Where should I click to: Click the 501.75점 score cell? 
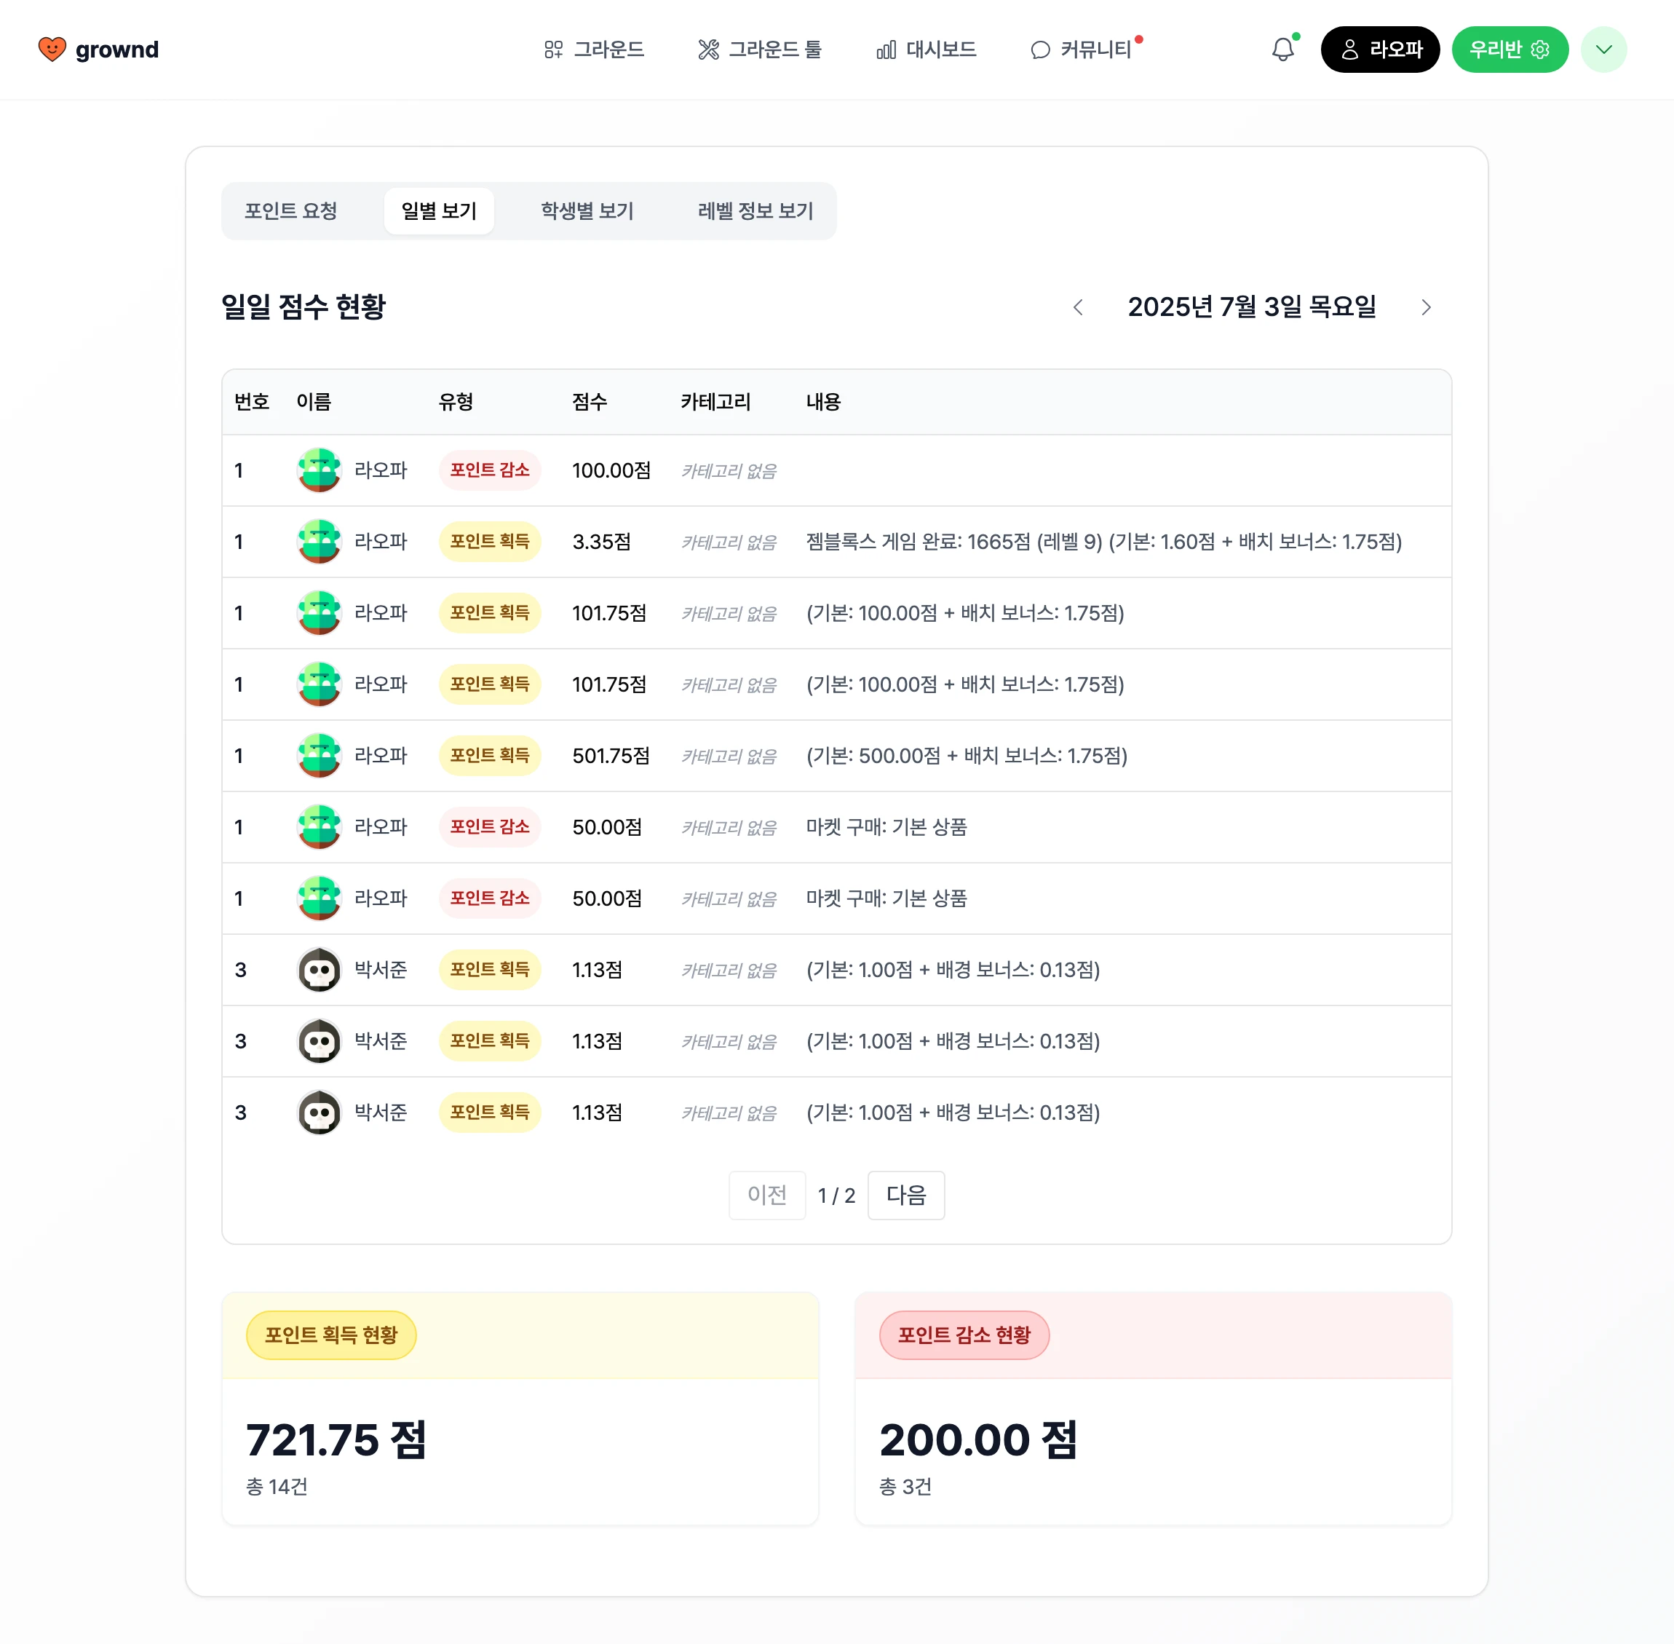[x=611, y=756]
